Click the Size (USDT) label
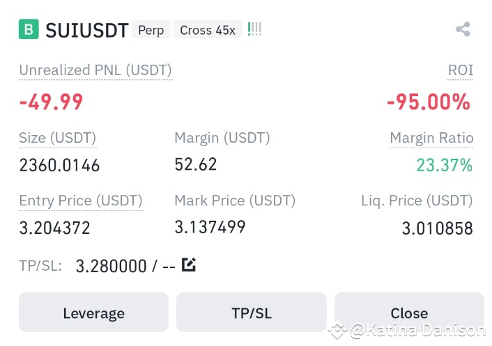This screenshot has height=346, width=492. pyautogui.click(x=58, y=139)
